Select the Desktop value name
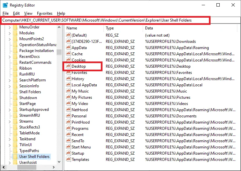 [79, 66]
